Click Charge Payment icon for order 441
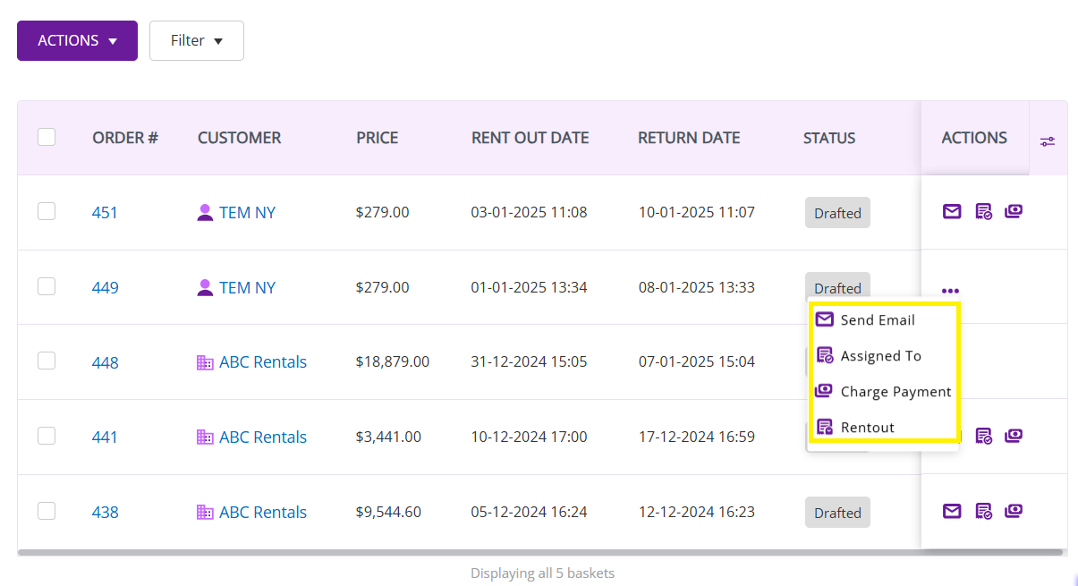Screen dimensions: 1078x586 coord(1013,437)
